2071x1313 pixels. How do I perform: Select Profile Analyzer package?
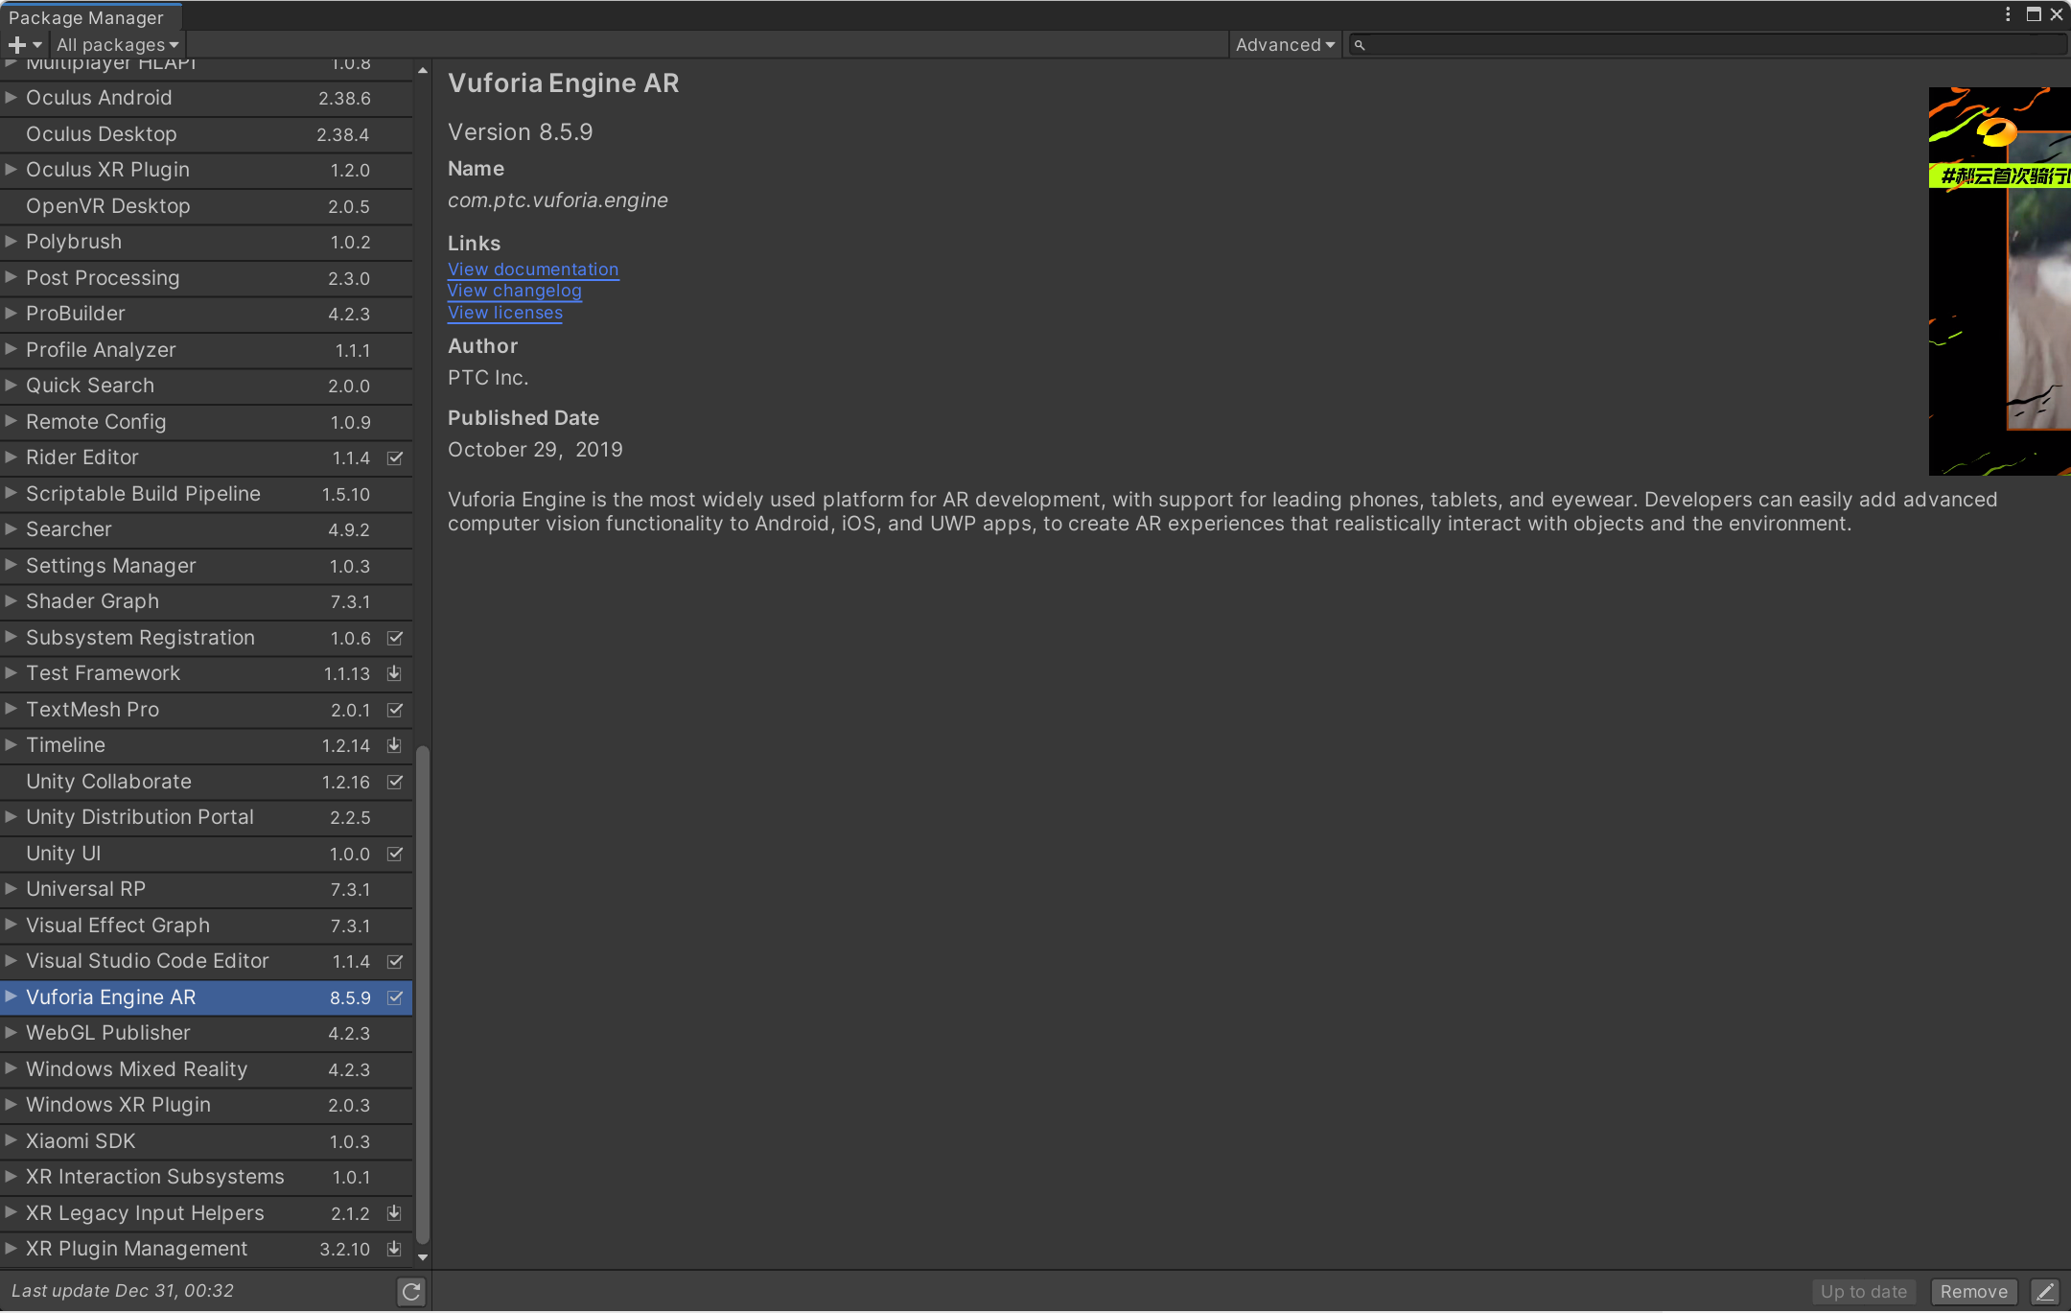206,350
